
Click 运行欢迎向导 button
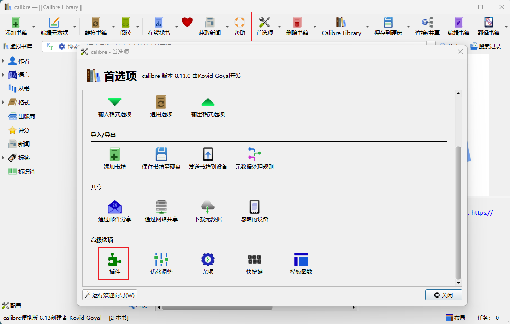pos(110,295)
